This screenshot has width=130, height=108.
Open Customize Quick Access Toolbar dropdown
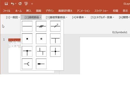(32, 4)
